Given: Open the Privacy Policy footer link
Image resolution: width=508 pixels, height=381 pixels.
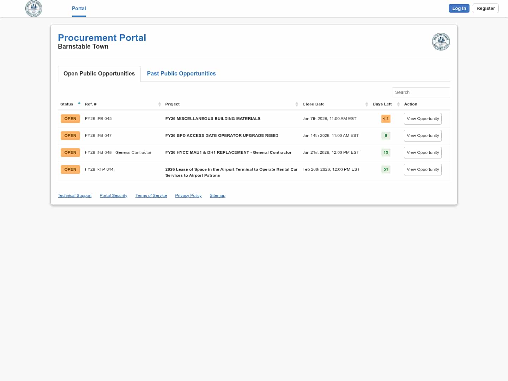Looking at the screenshot, I should 188,196.
